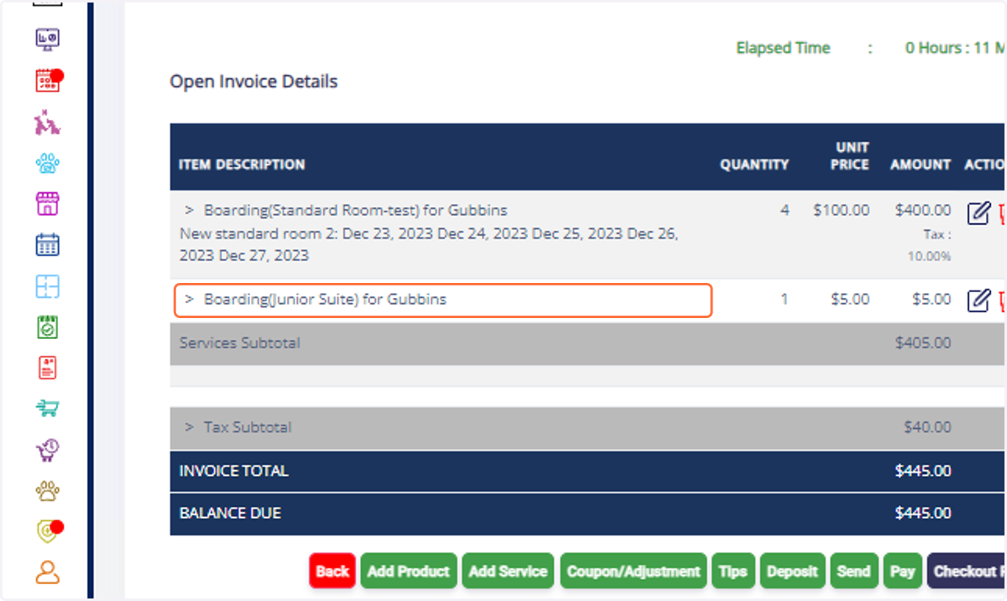Open the orange user profile icon
Image resolution: width=1007 pixels, height=601 pixels.
[48, 572]
